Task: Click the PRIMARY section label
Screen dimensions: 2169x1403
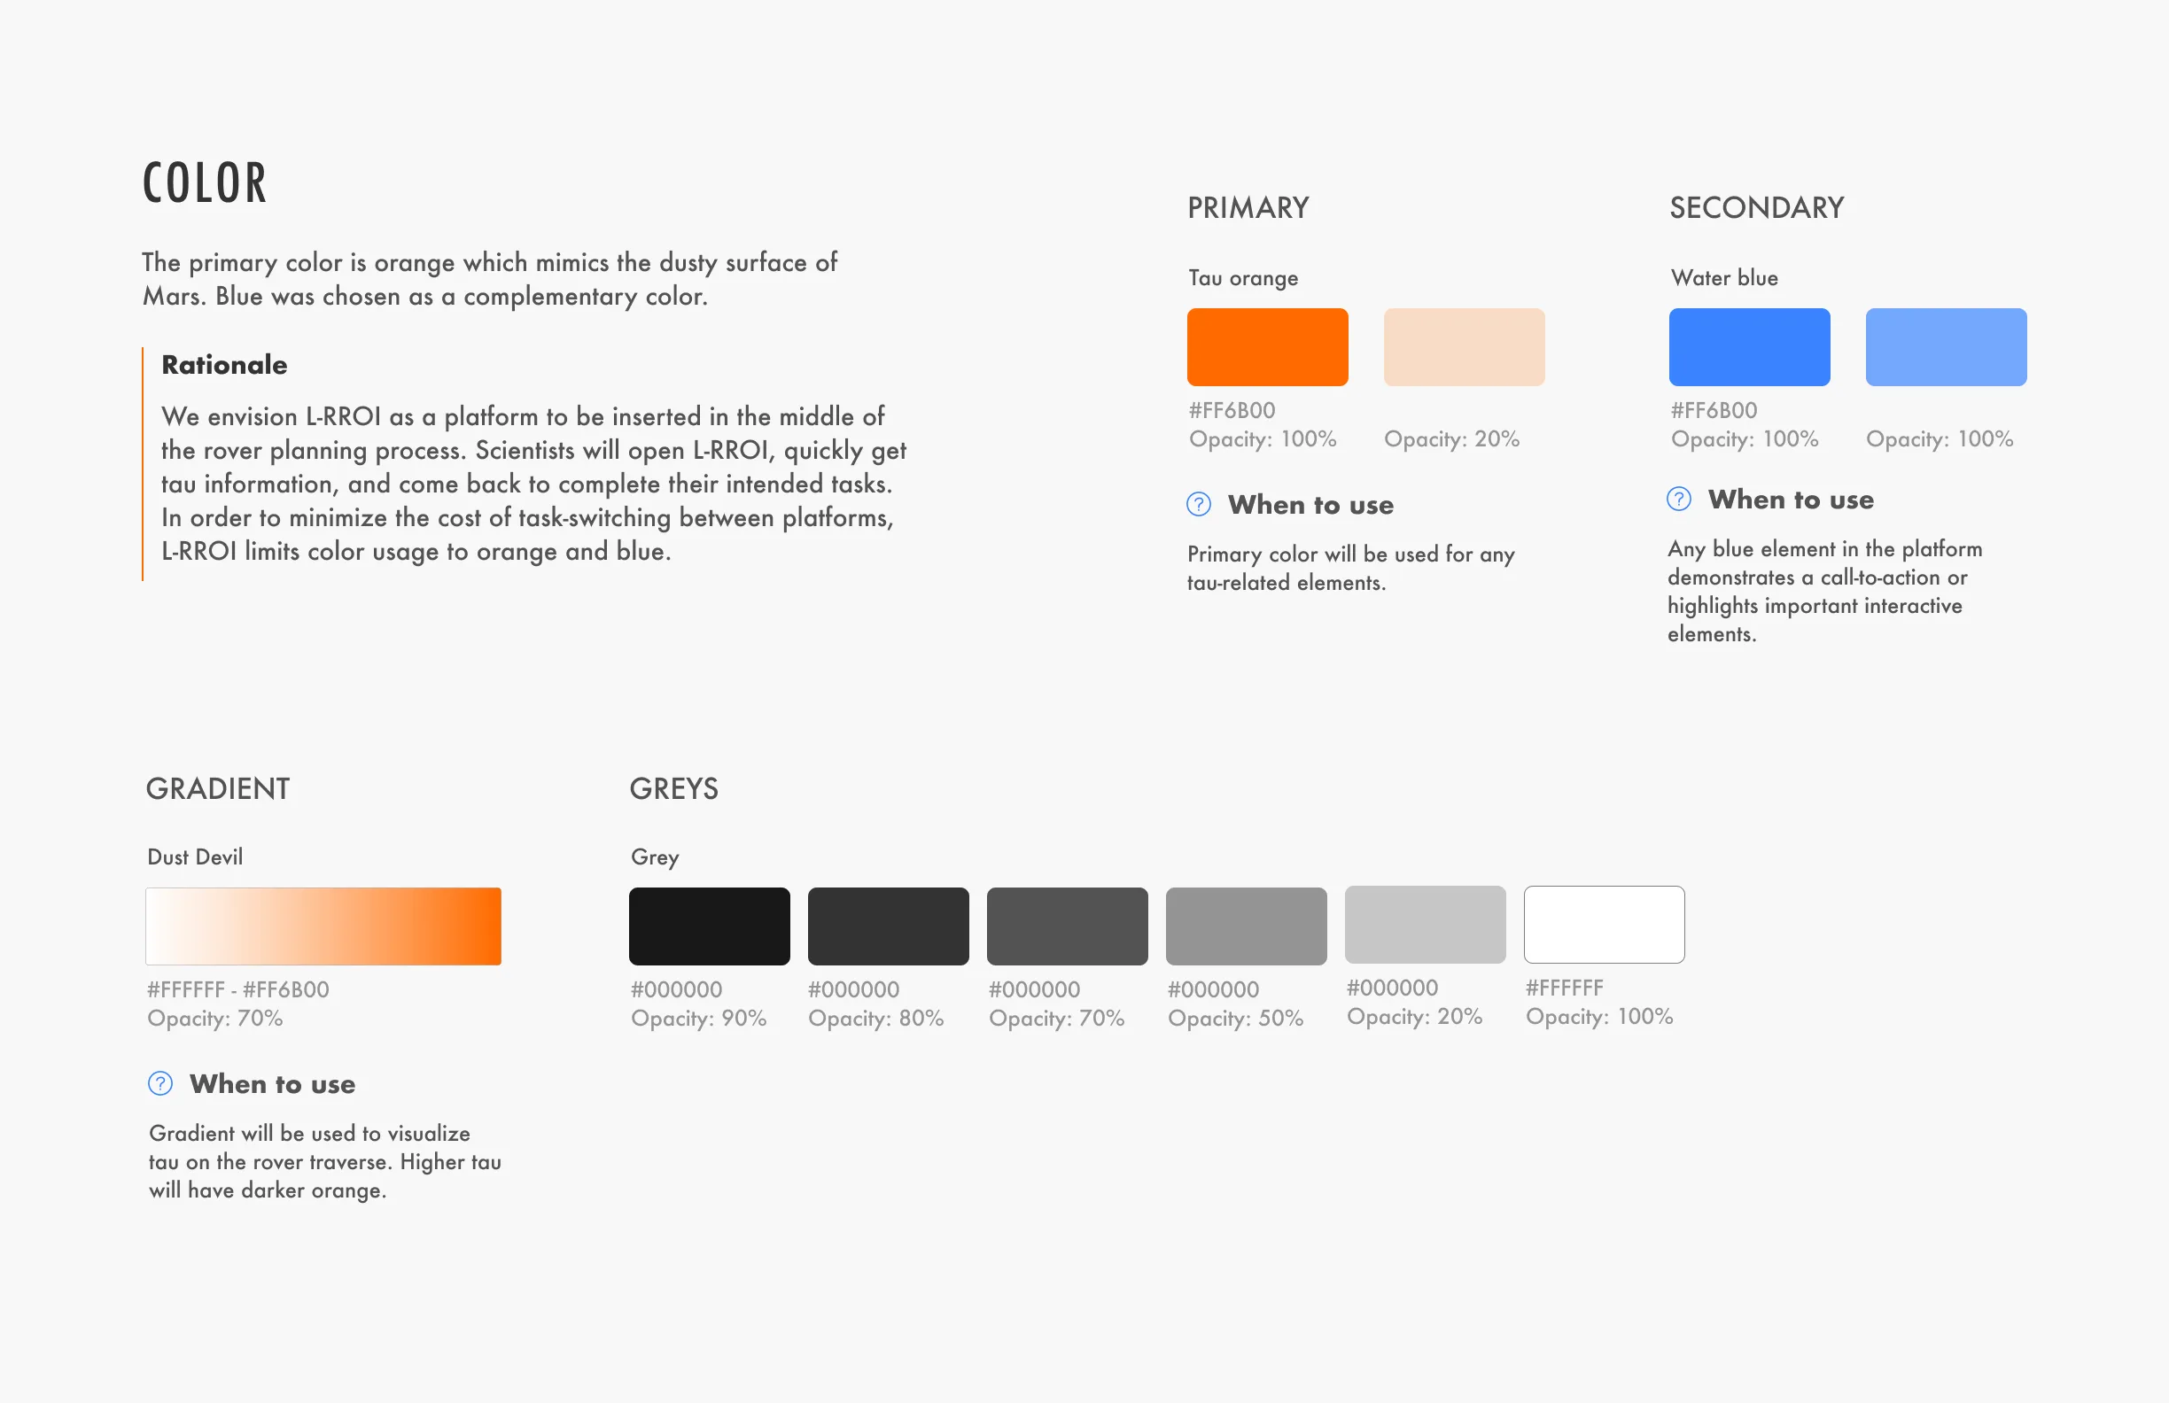Action: pyautogui.click(x=1248, y=208)
